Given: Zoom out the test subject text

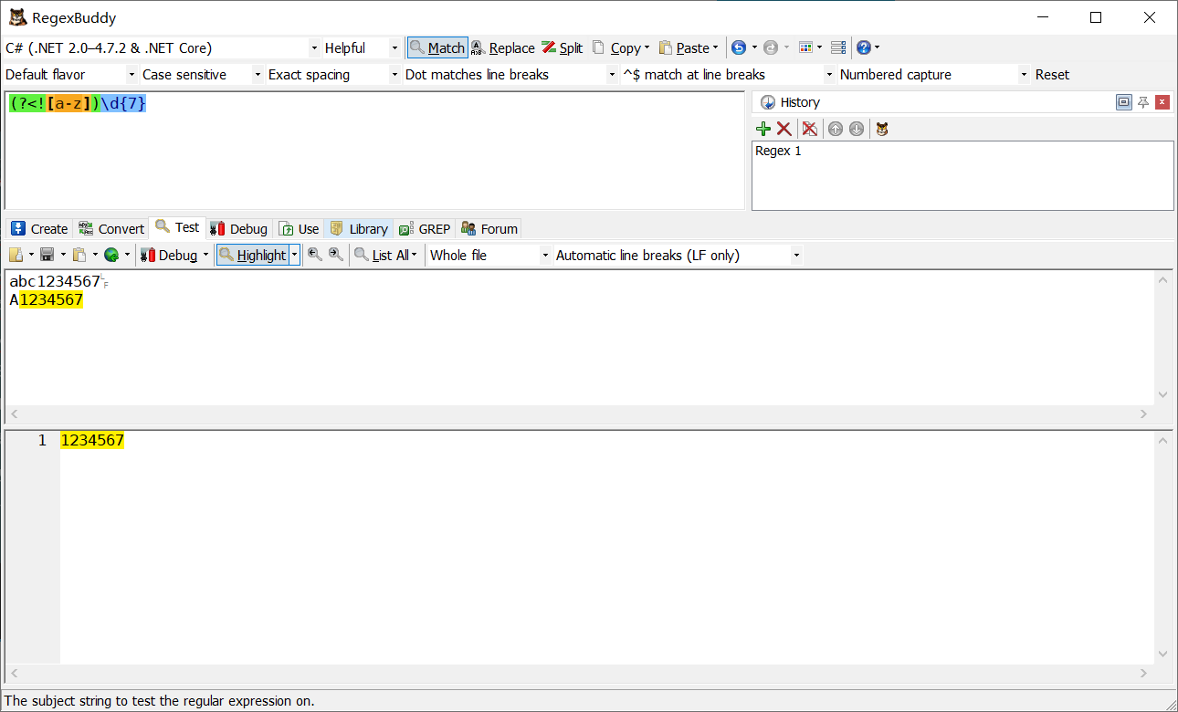Looking at the screenshot, I should point(315,255).
